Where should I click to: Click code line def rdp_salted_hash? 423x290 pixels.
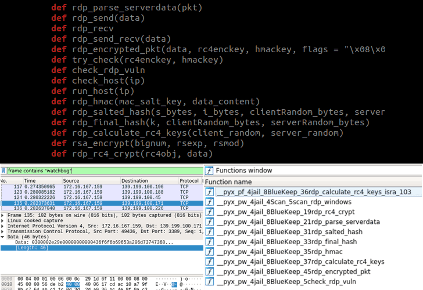coord(218,112)
